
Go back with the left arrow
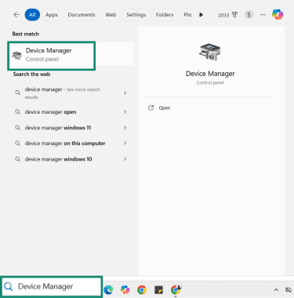(16, 15)
